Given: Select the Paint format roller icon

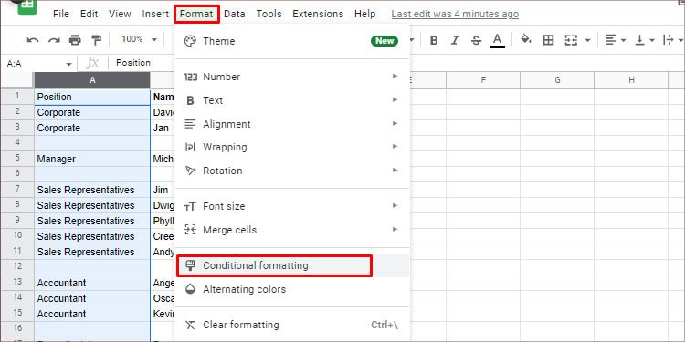Looking at the screenshot, I should click(96, 40).
